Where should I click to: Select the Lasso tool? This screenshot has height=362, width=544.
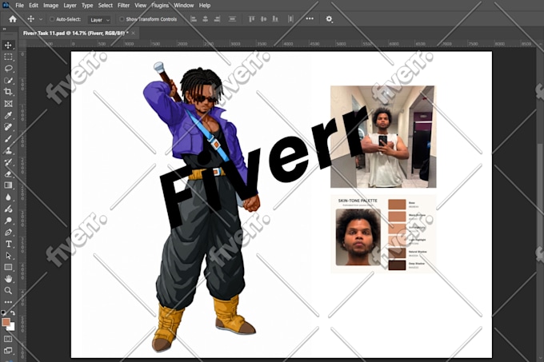(x=8, y=69)
